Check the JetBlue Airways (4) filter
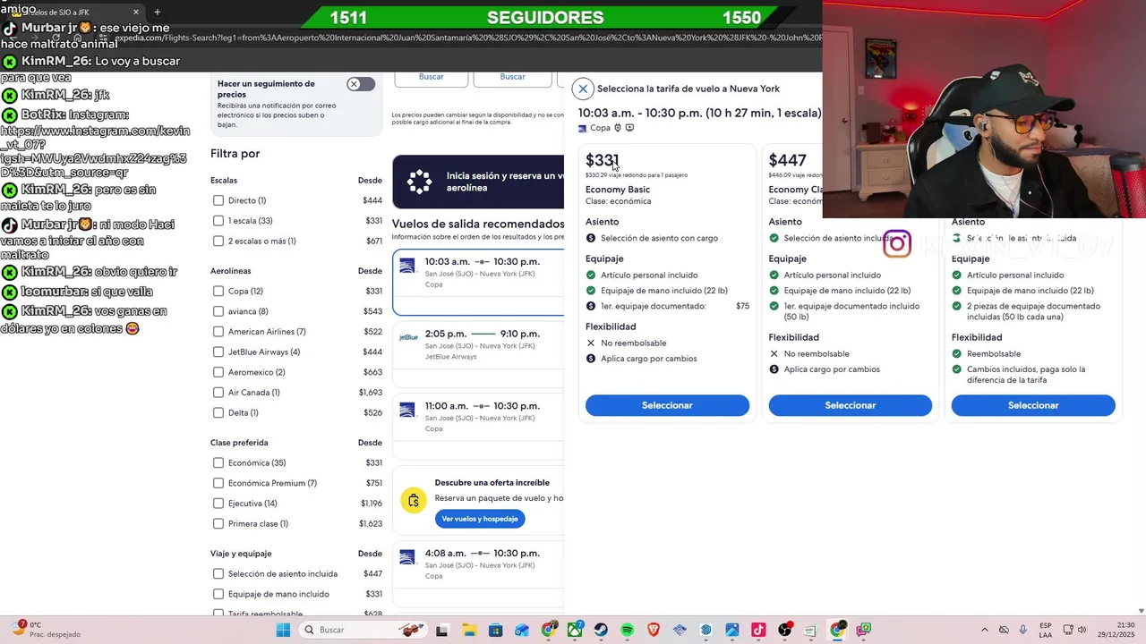The width and height of the screenshot is (1146, 644). (x=218, y=352)
